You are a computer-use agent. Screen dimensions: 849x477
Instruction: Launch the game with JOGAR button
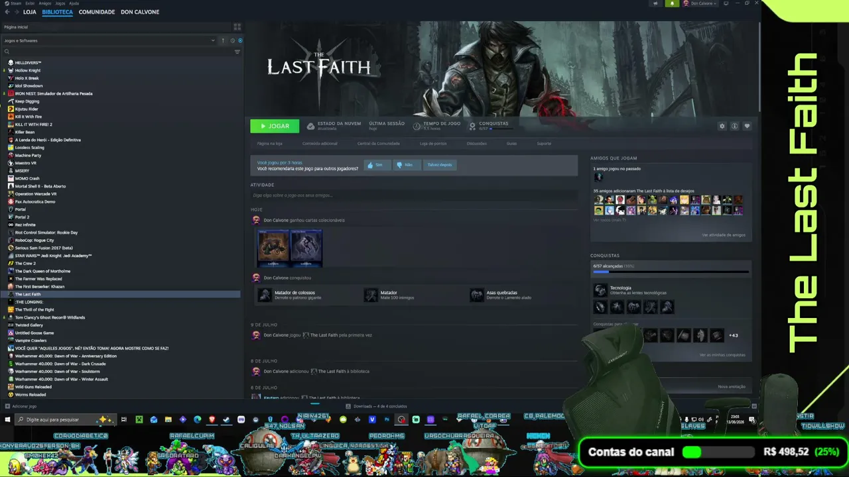click(x=275, y=126)
